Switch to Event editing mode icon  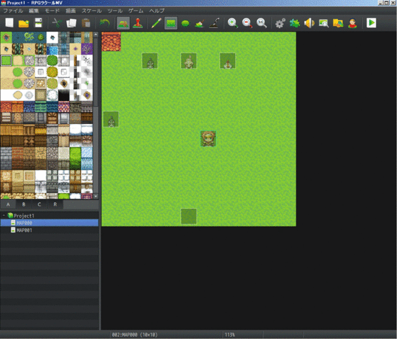pos(138,23)
